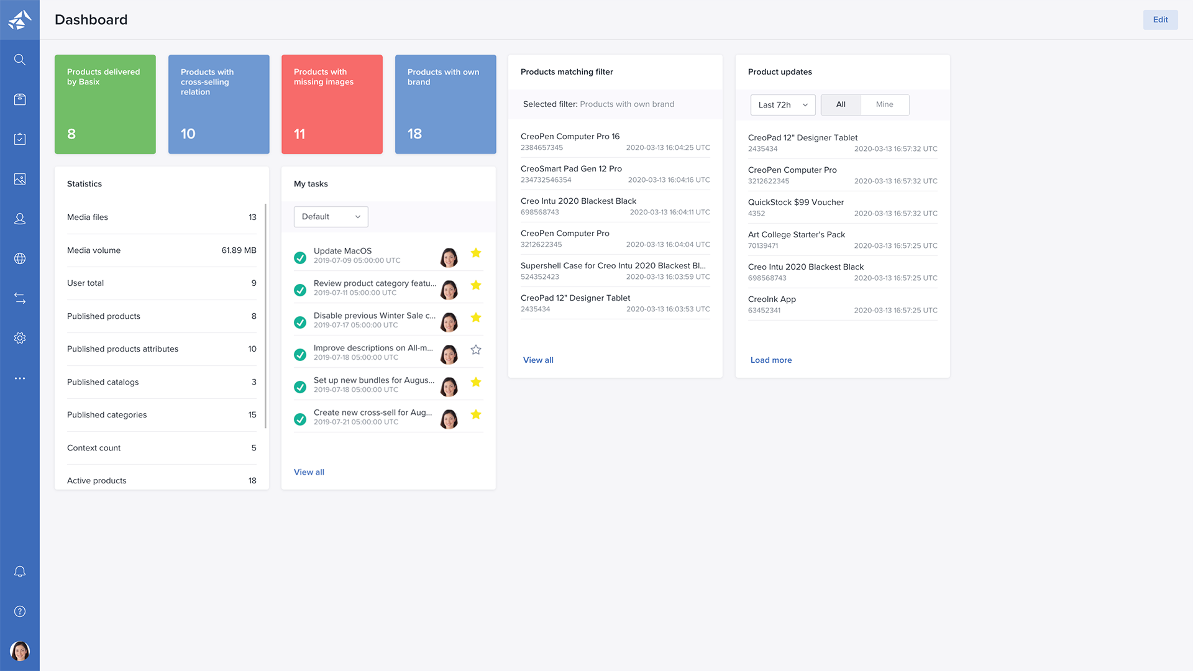Open globe icon in sidebar

[x=20, y=258]
